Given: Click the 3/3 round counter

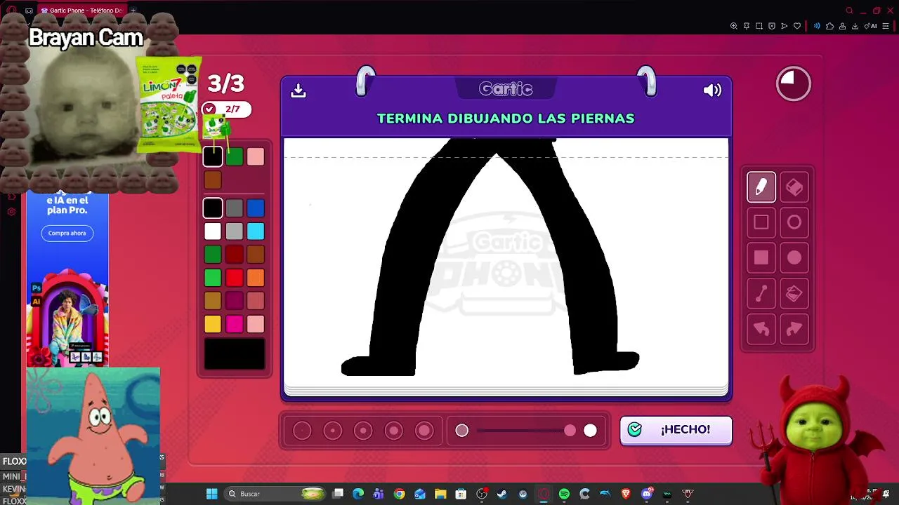Looking at the screenshot, I should pos(225,83).
